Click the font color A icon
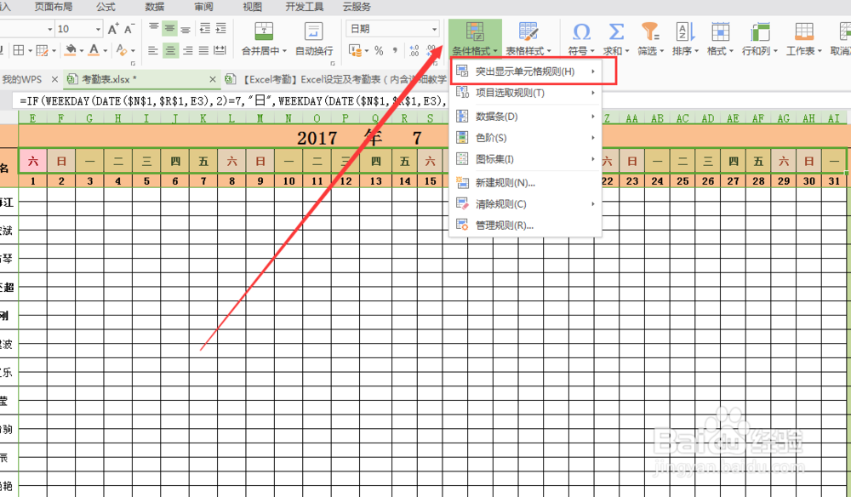Viewport: 851px width, 497px height. 94,50
